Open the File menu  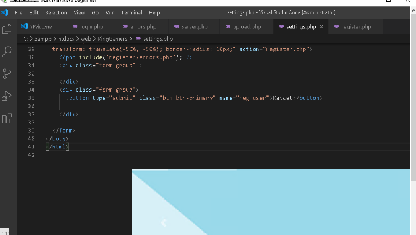[x=19, y=13]
